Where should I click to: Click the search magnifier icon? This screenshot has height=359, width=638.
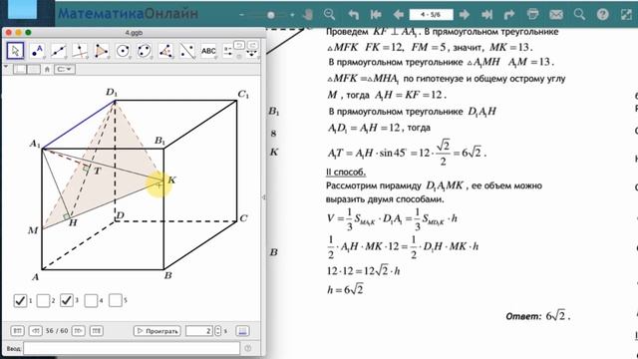(579, 15)
